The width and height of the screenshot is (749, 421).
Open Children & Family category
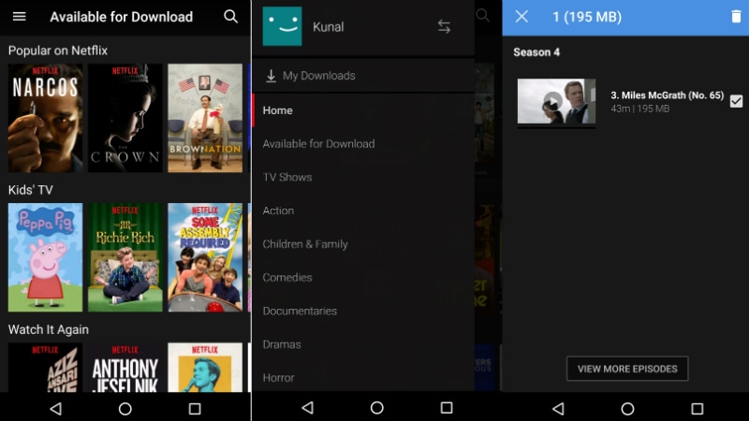tap(363, 244)
